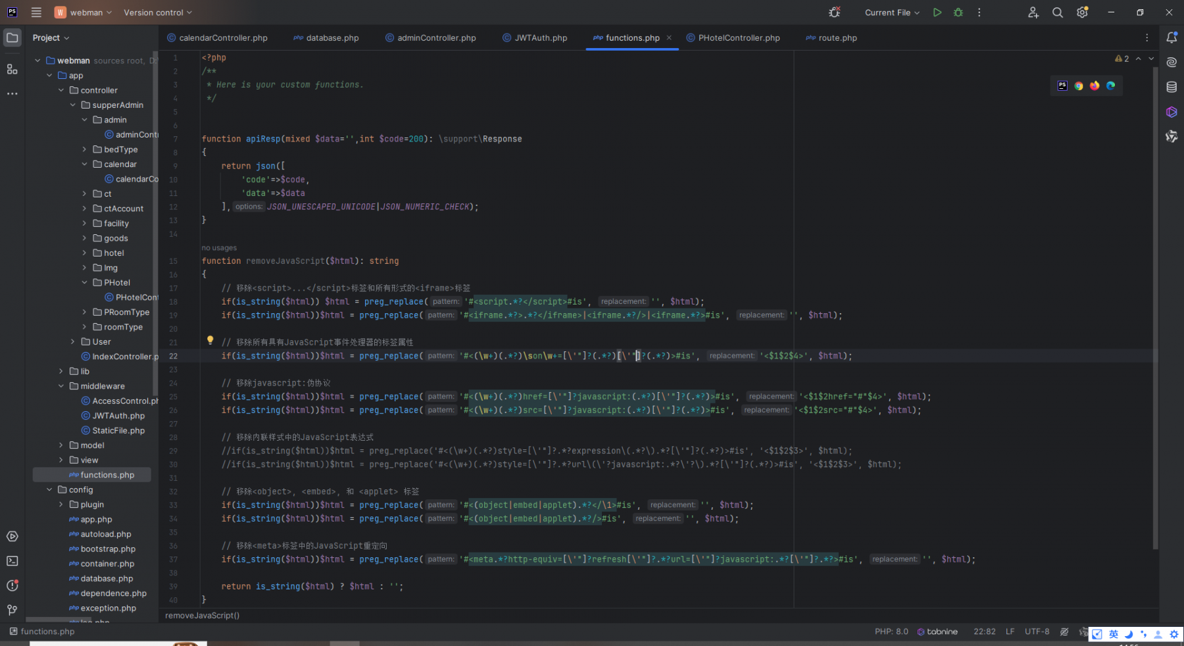Click the intention lightbulb on line 21
Viewport: 1184px width, 646px height.
click(210, 340)
